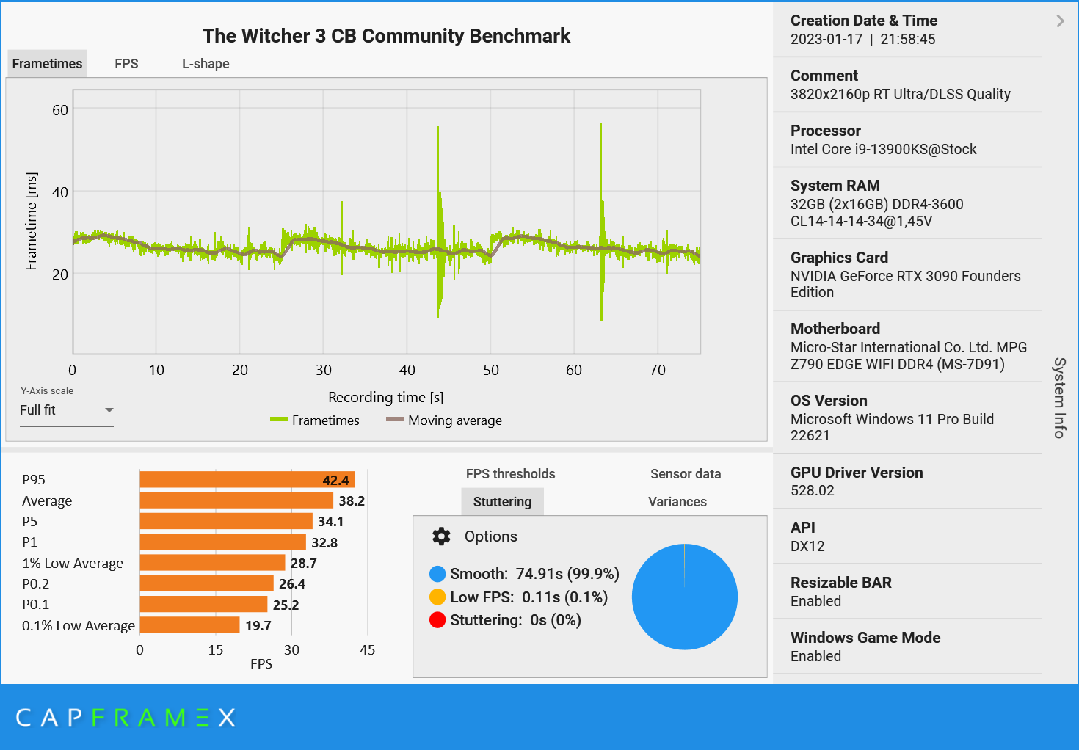Screen dimensions: 1079x750
Task: Click the Resizable BAR Enabled value
Action: pyautogui.click(x=816, y=601)
